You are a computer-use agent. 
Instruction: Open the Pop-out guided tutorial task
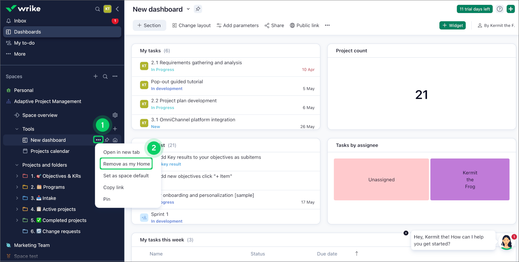(x=177, y=82)
